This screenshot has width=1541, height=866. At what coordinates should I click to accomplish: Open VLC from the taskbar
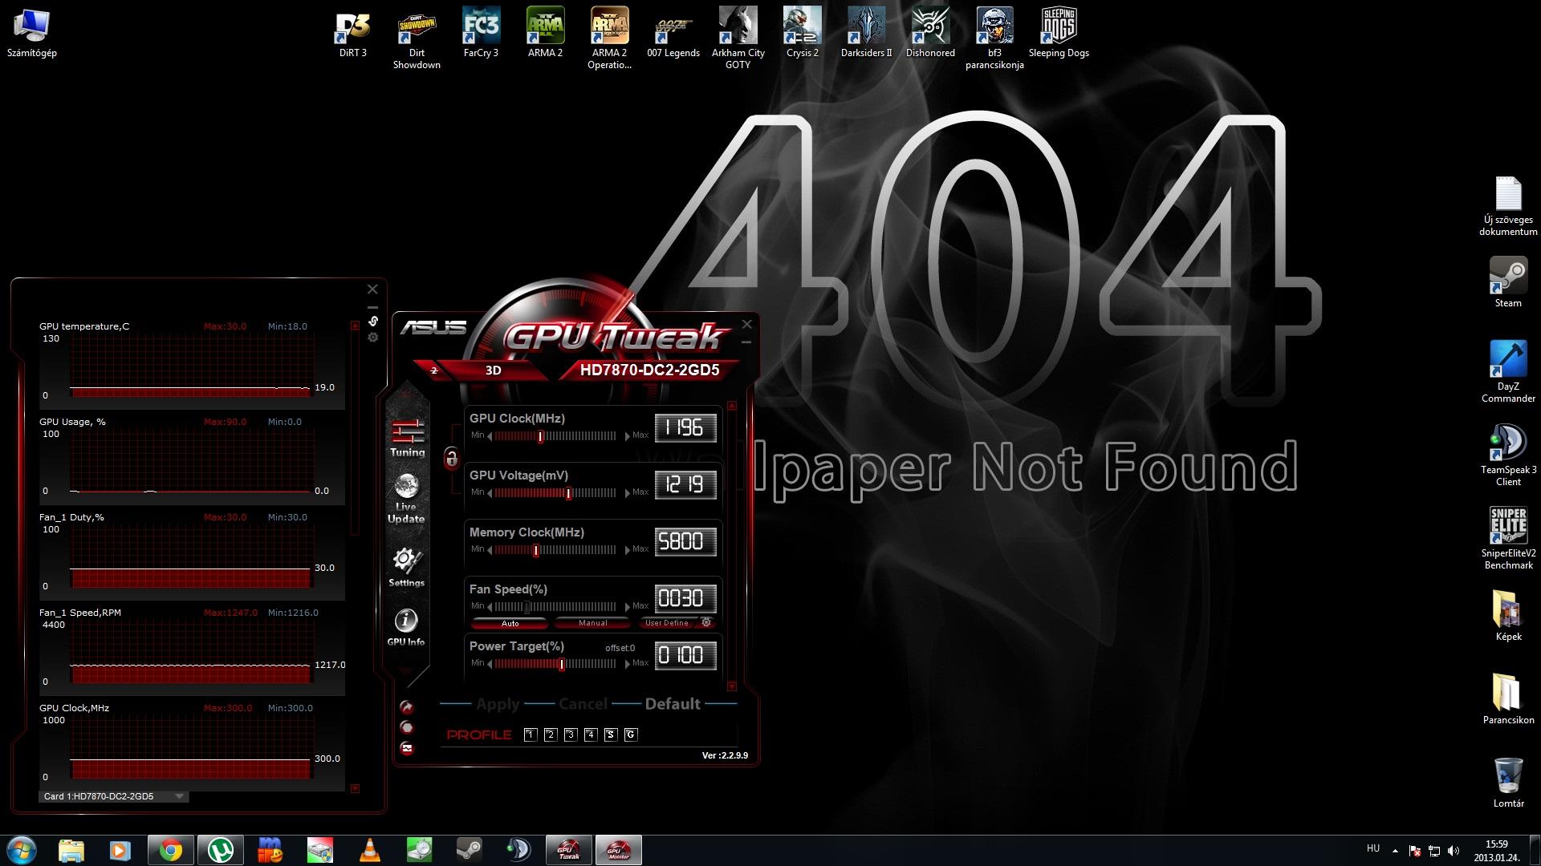coord(369,850)
